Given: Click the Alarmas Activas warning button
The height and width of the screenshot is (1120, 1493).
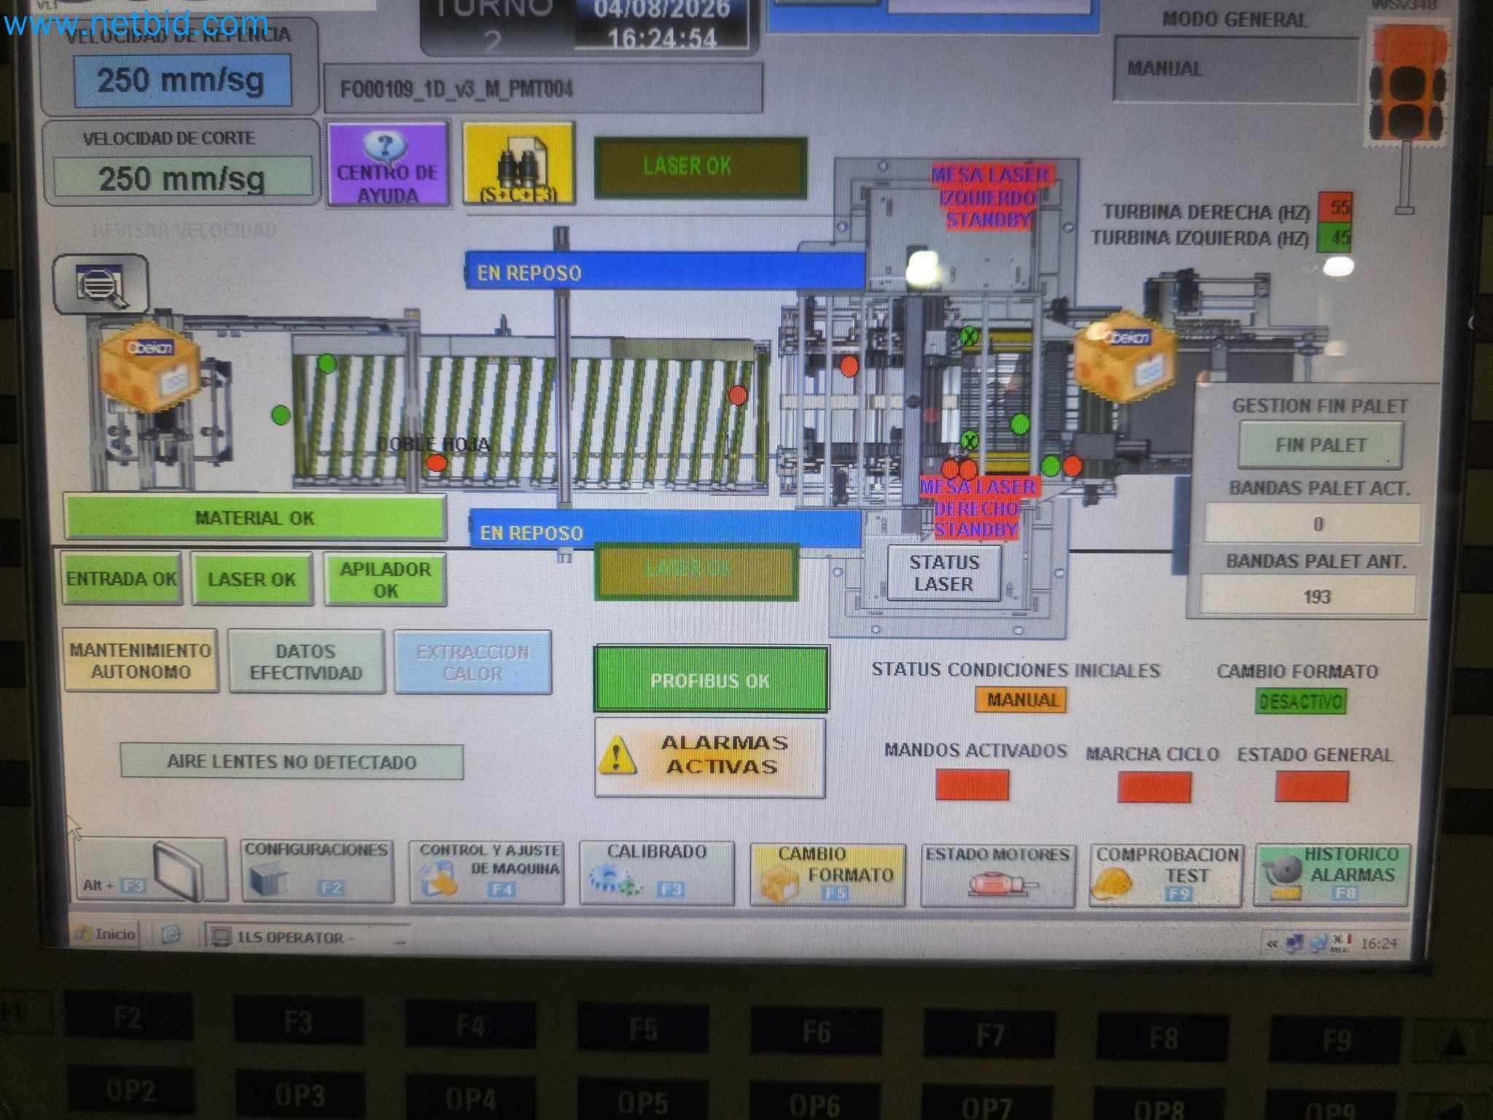Looking at the screenshot, I should click(x=710, y=756).
